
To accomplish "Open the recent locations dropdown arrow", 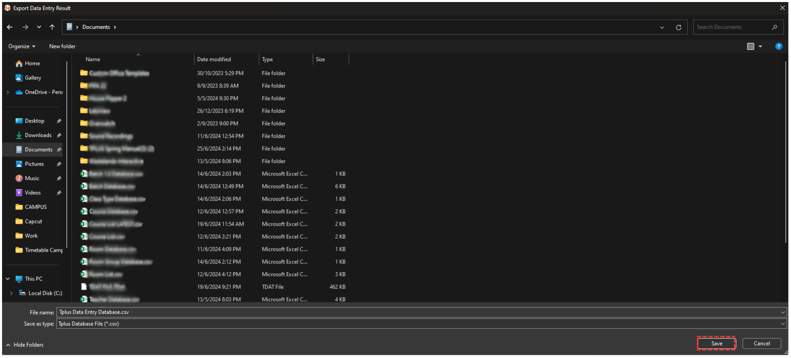I will [39, 27].
